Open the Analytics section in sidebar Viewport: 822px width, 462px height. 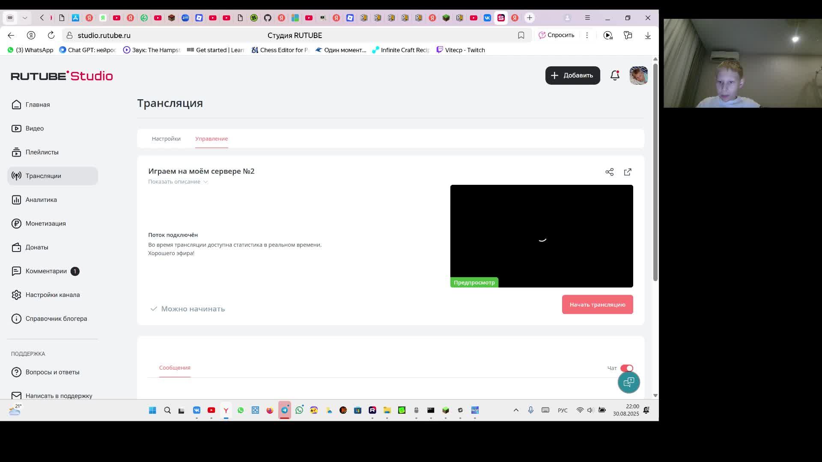41,200
